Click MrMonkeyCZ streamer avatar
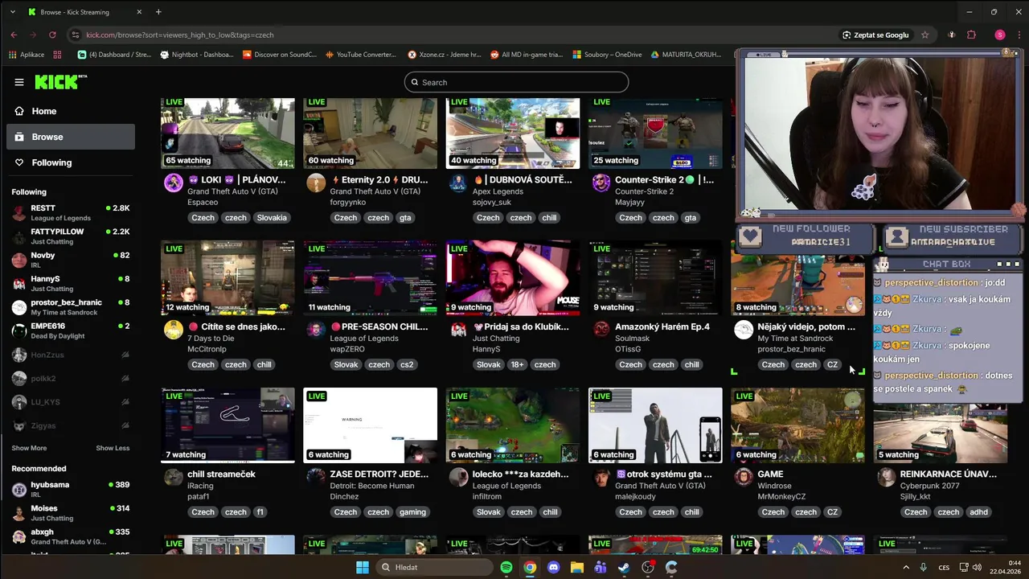The height and width of the screenshot is (579, 1029). click(x=744, y=477)
